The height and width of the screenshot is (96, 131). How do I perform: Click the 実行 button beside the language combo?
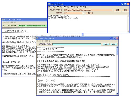point(89,13)
